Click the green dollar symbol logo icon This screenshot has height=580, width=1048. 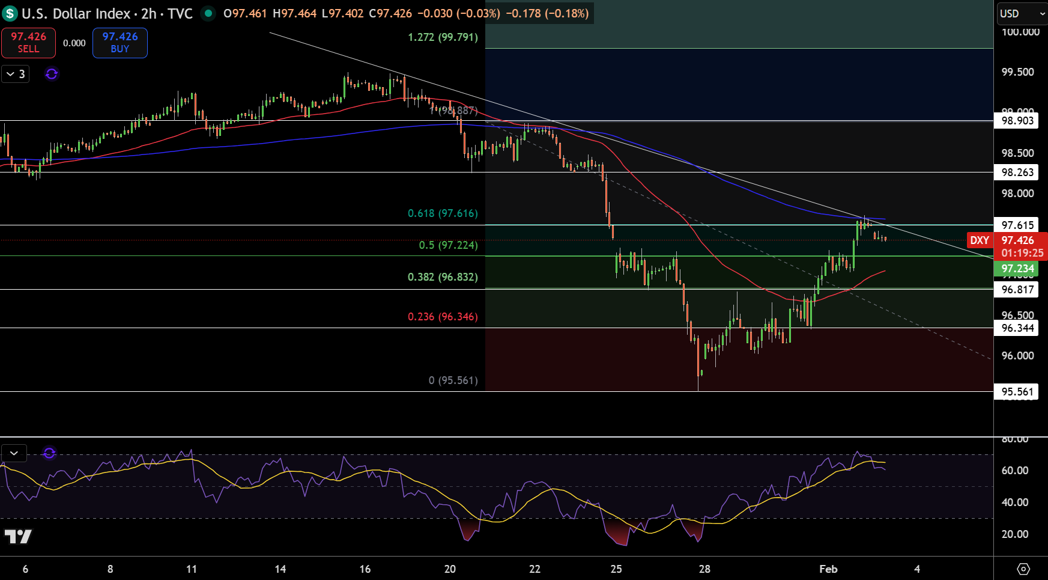tap(10, 13)
